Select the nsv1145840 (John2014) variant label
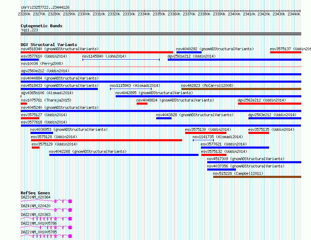 [x=104, y=56]
